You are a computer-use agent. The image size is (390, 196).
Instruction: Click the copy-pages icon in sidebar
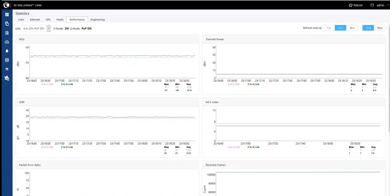pyautogui.click(x=7, y=24)
